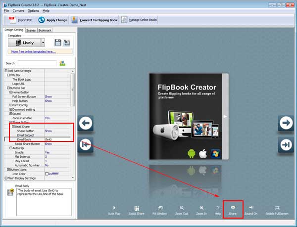The image size is (297, 227).
Task: Open the File menu
Action: click(6, 11)
